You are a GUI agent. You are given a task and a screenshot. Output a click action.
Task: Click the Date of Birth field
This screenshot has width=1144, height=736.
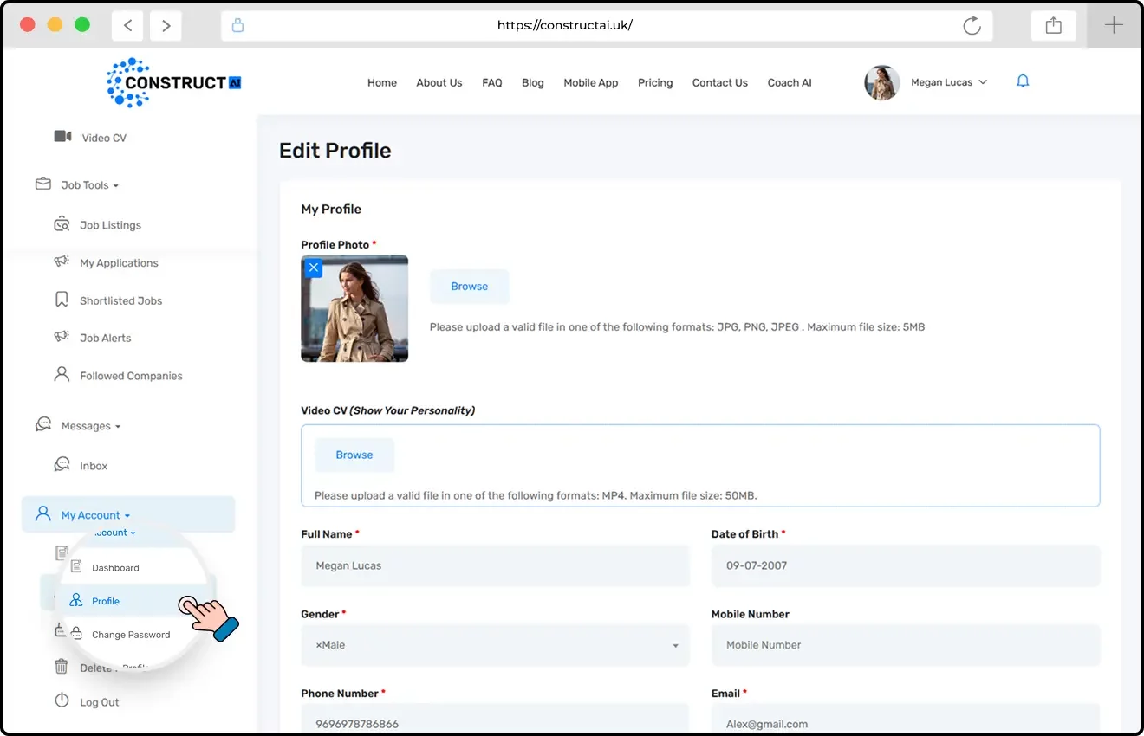905,565
